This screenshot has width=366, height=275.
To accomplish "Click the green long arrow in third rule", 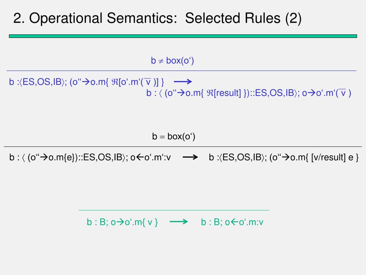I will (x=179, y=222).
